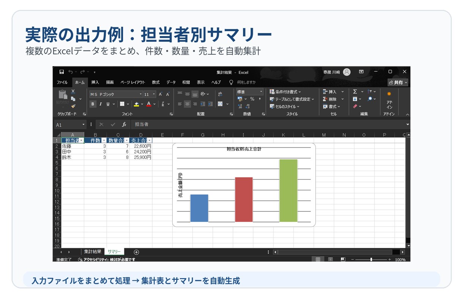The height and width of the screenshot is (298, 463).
Task: Switch to Page Break Preview view
Action: [x=343, y=260]
